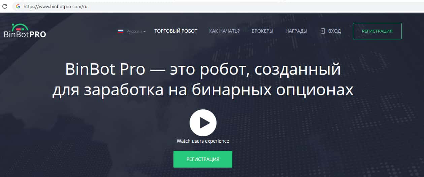Go to the КАК НАЧАТЬ? menu item

pyautogui.click(x=224, y=31)
